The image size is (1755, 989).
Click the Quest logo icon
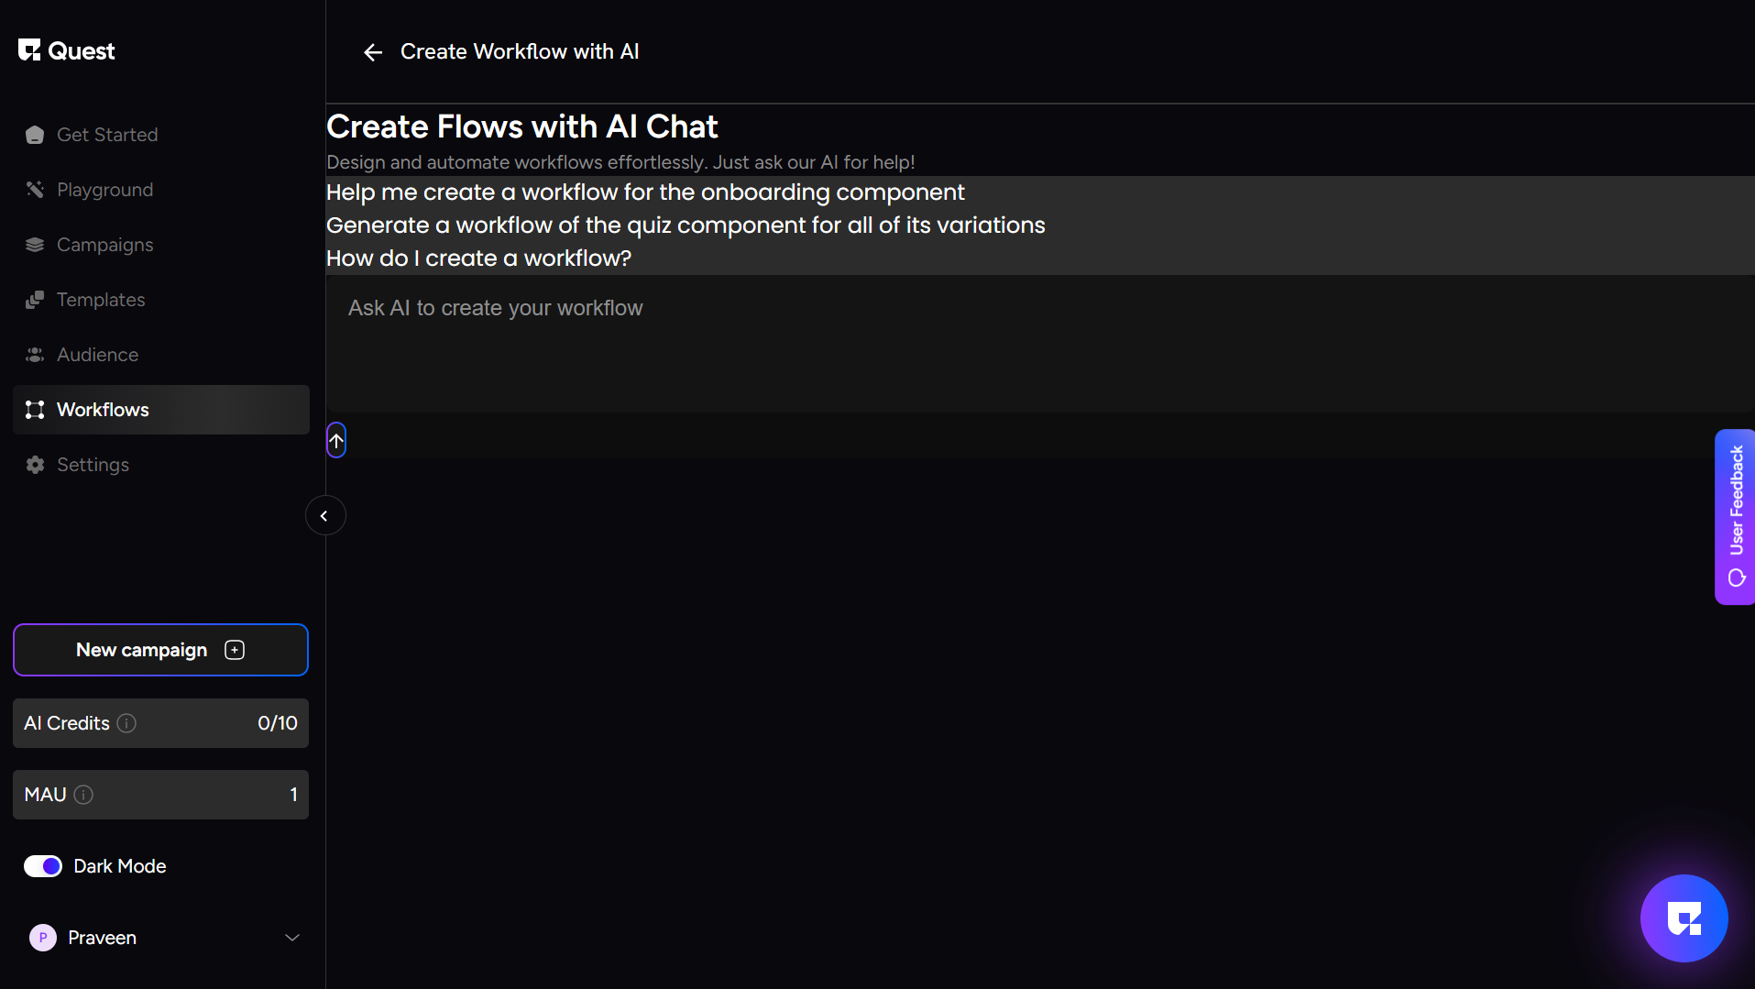coord(29,50)
